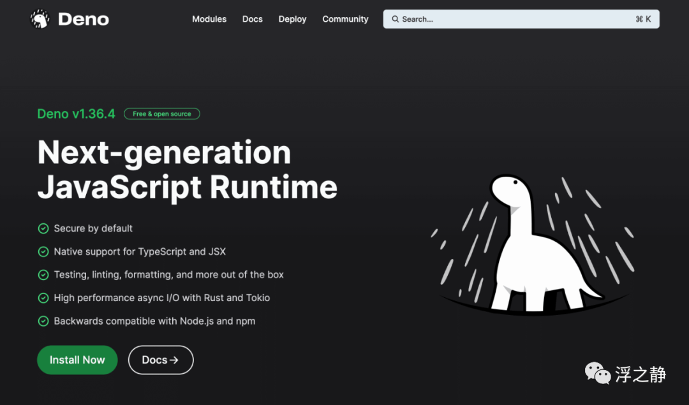Screen dimensions: 689x405
Task: Click the dinosaur in the rain illustration
Action: pos(533,244)
